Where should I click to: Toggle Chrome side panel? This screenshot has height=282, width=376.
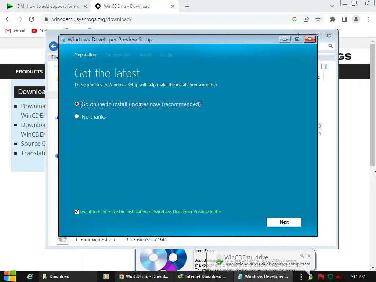tap(344, 19)
